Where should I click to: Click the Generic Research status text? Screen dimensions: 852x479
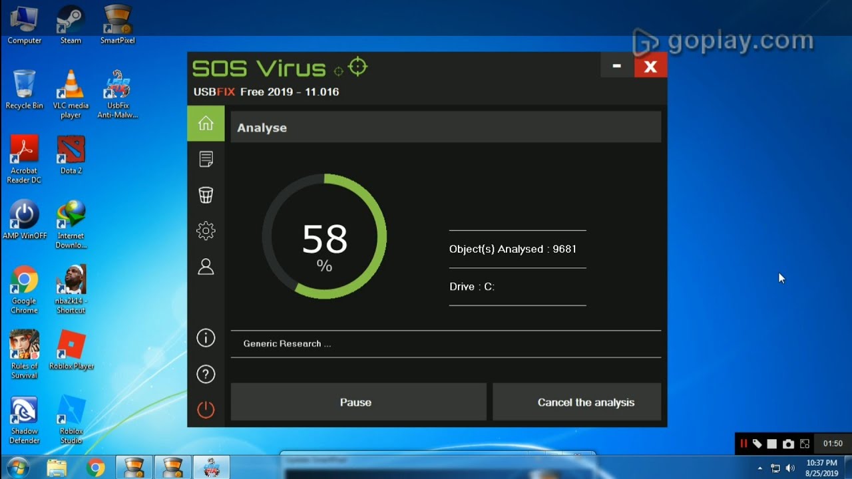(x=287, y=344)
